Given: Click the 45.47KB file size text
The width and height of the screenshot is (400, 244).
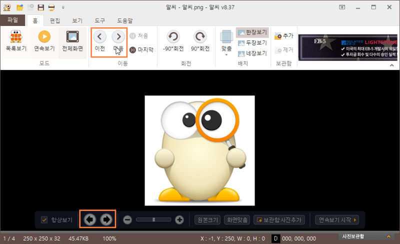Looking at the screenshot, I should click(x=78, y=238).
